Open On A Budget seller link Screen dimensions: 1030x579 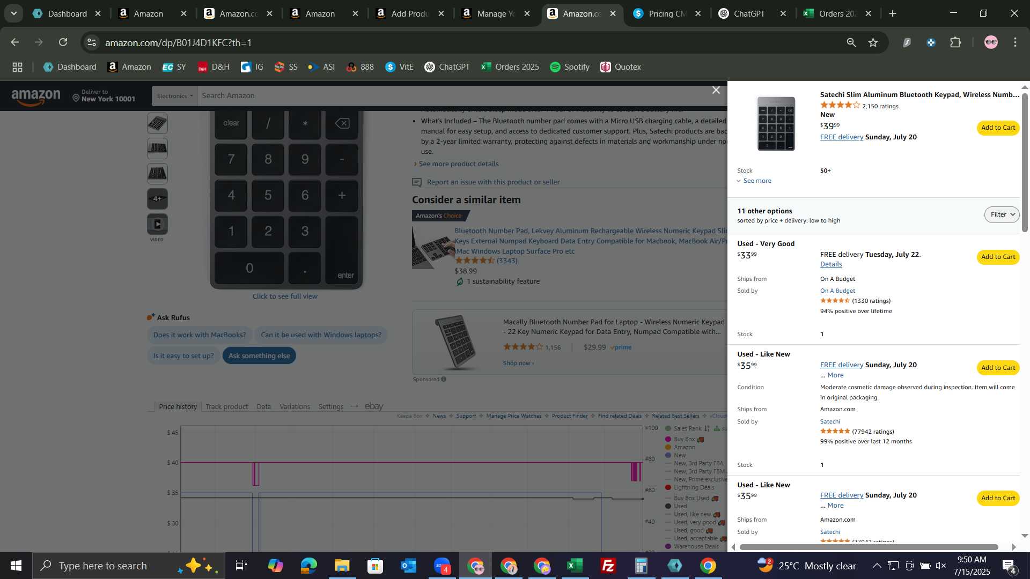click(x=837, y=291)
